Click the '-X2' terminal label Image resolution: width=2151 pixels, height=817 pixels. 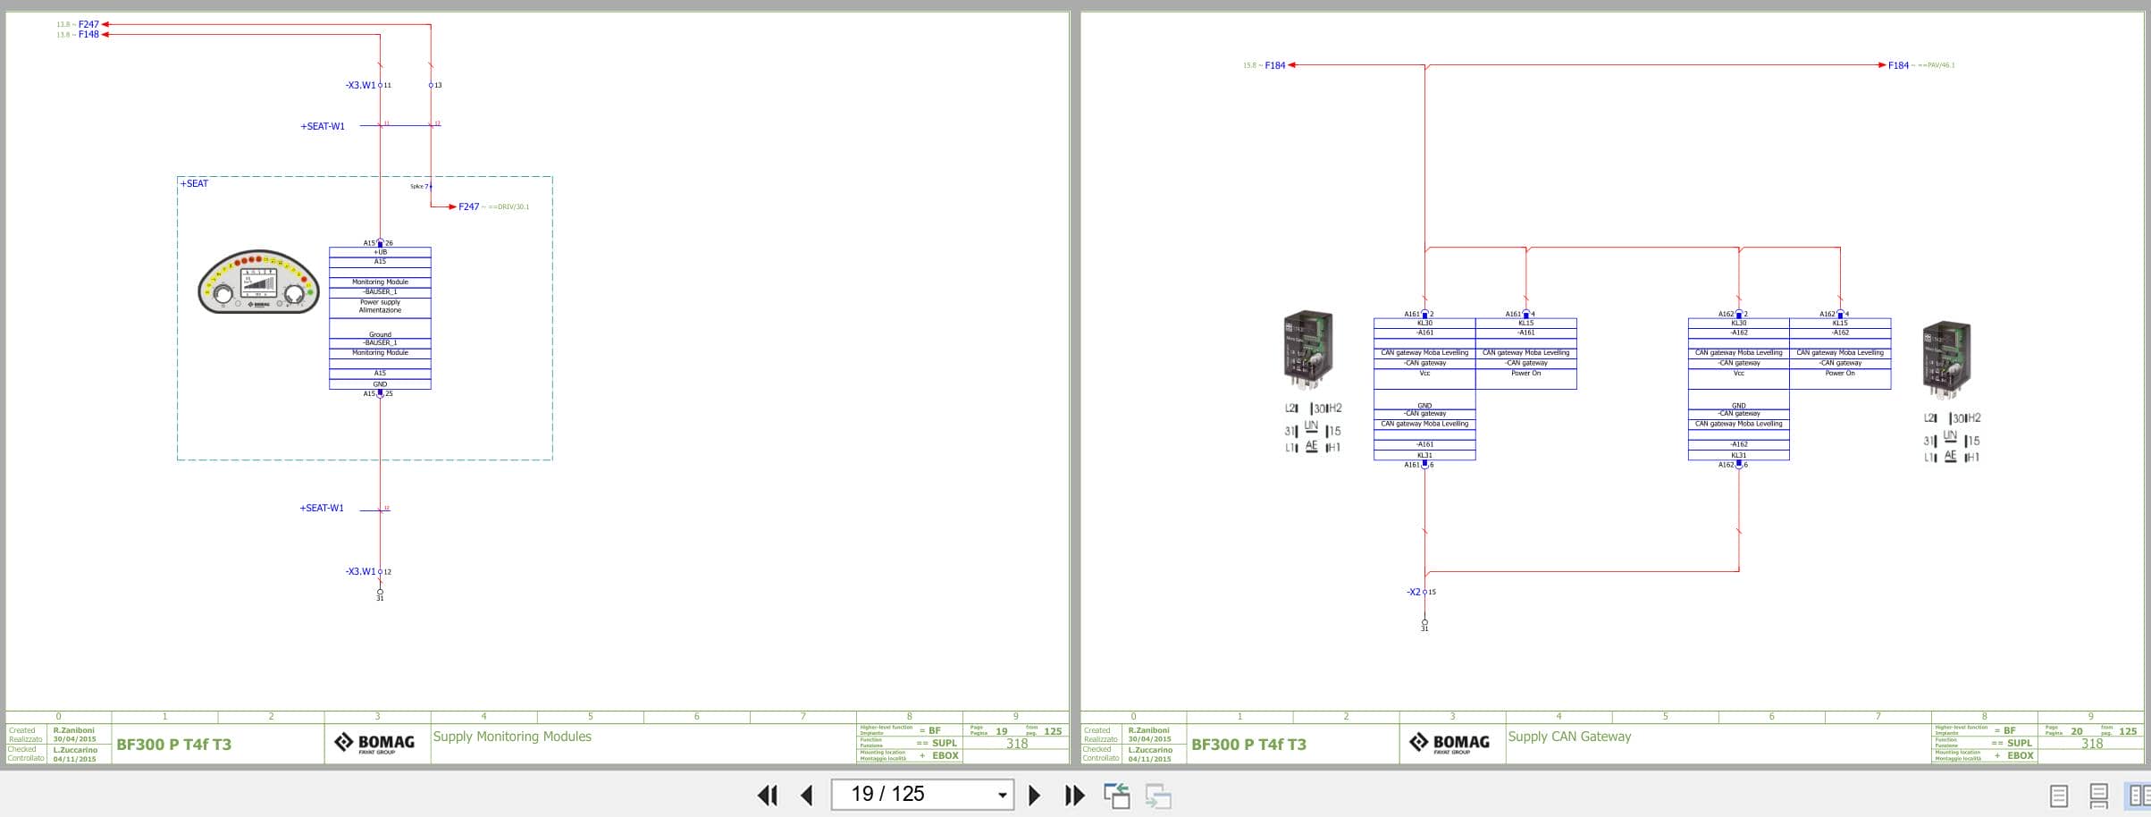pyautogui.click(x=1413, y=592)
